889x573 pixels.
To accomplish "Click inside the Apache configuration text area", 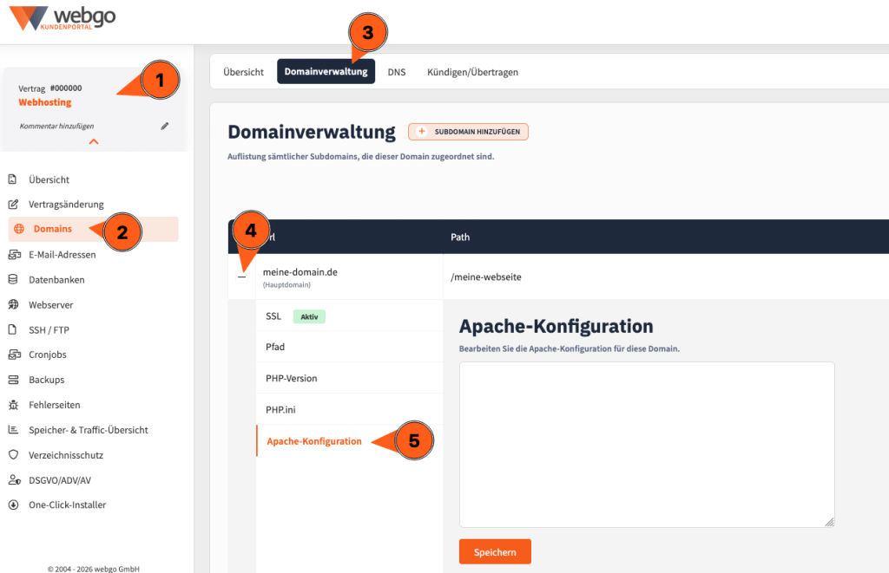I will click(646, 442).
